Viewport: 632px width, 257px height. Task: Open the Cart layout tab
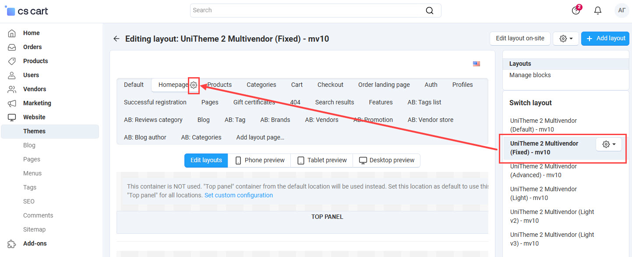click(x=297, y=85)
